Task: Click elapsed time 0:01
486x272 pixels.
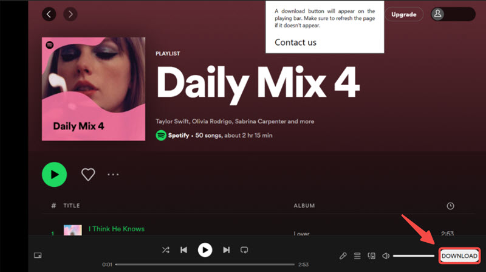Action: point(108,265)
